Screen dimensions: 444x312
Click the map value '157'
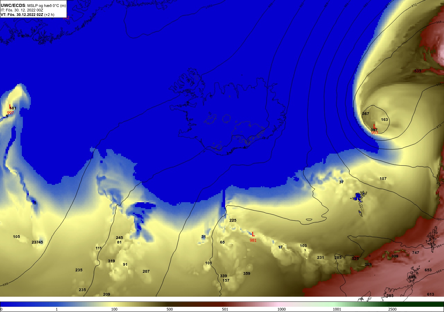(x=226, y=280)
